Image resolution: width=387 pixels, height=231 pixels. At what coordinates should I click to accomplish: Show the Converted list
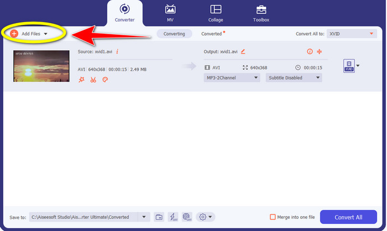[212, 34]
